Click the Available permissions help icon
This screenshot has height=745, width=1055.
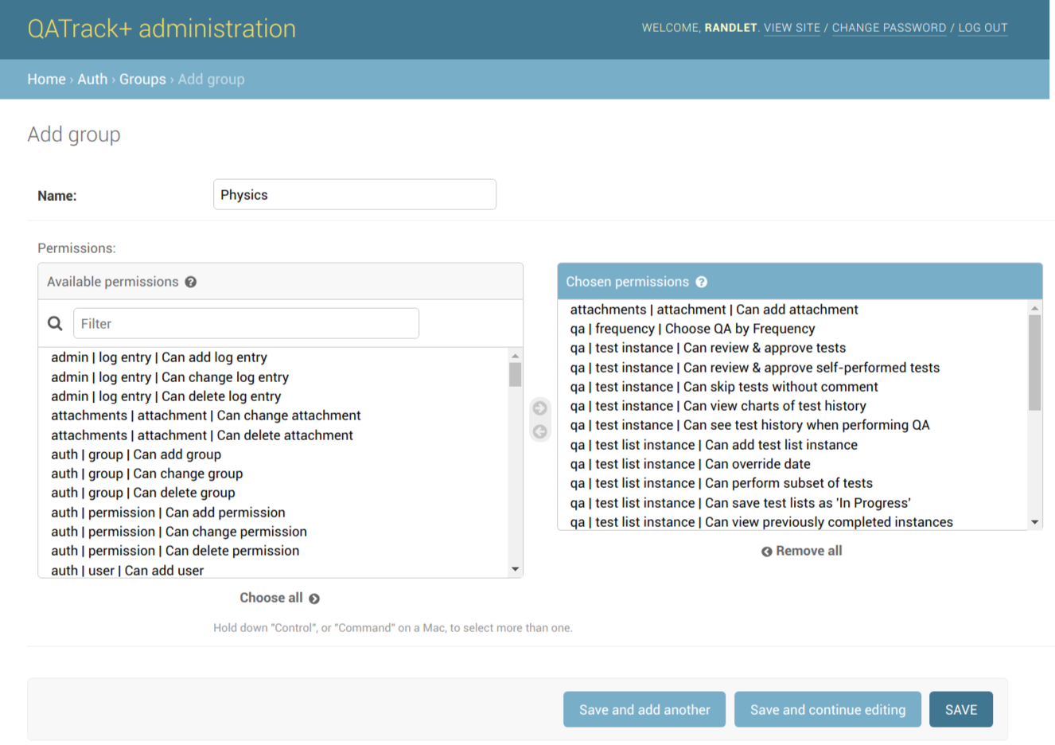191,282
